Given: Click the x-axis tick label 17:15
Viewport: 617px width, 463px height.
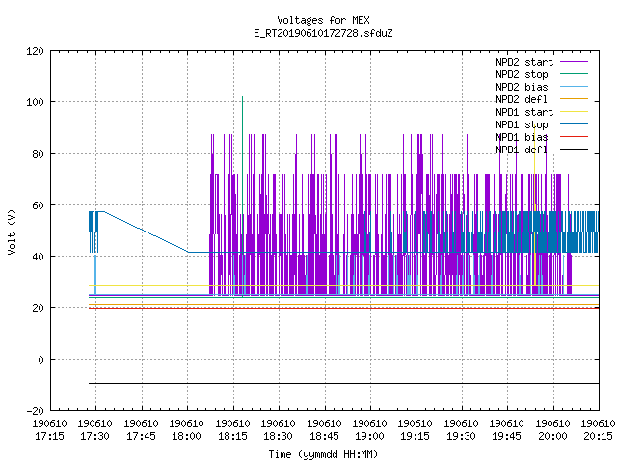Looking at the screenshot, I should tap(49, 436).
